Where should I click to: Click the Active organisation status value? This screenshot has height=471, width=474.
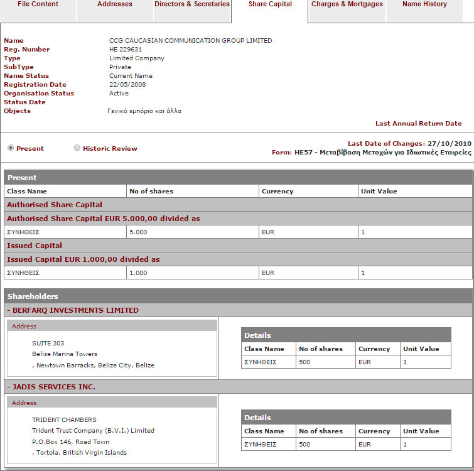coord(119,93)
